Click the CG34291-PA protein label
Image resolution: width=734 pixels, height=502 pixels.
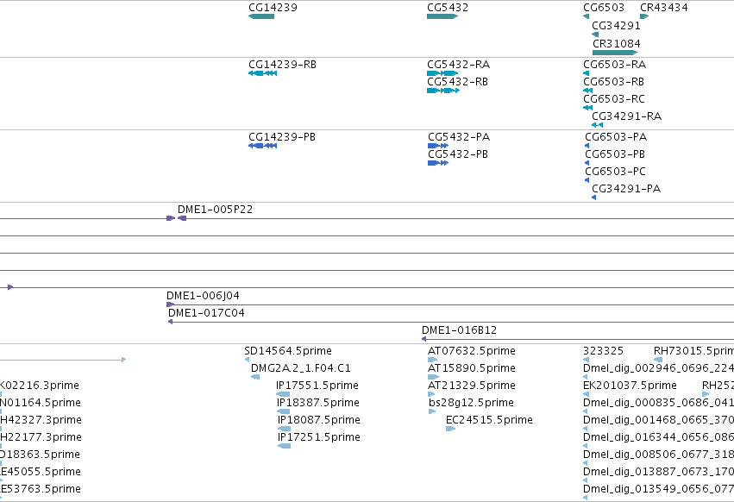click(626, 189)
